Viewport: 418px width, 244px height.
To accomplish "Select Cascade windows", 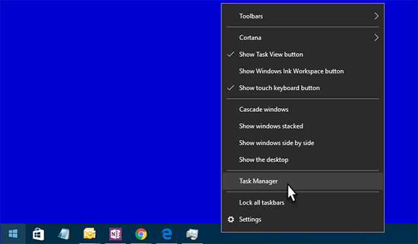I will pos(302,109).
